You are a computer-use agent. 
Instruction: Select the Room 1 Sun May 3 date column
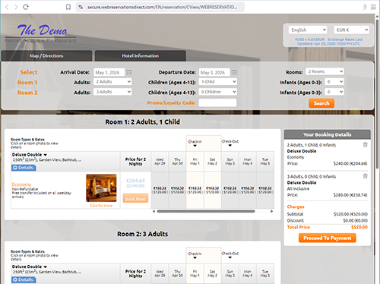click(x=230, y=162)
